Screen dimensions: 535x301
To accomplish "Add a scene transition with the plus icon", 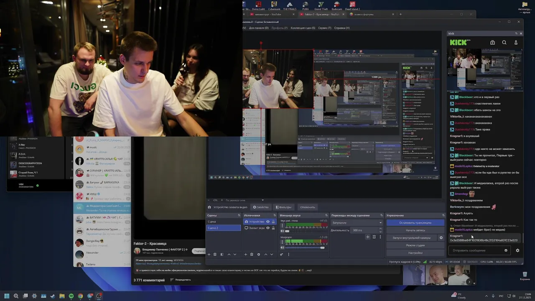I will [x=368, y=237].
